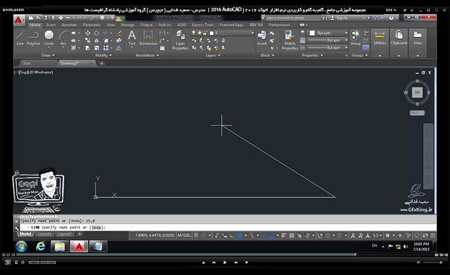Activate Match Properties tool
Image resolution: width=450 pixels, height=275 pixels.
click(x=290, y=40)
